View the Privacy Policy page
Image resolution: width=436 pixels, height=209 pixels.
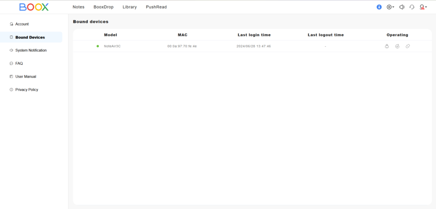(x=26, y=90)
